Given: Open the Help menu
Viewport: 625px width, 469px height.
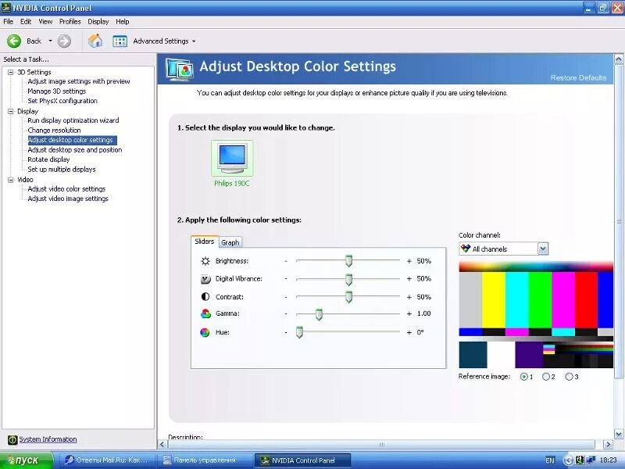Looking at the screenshot, I should coord(123,22).
